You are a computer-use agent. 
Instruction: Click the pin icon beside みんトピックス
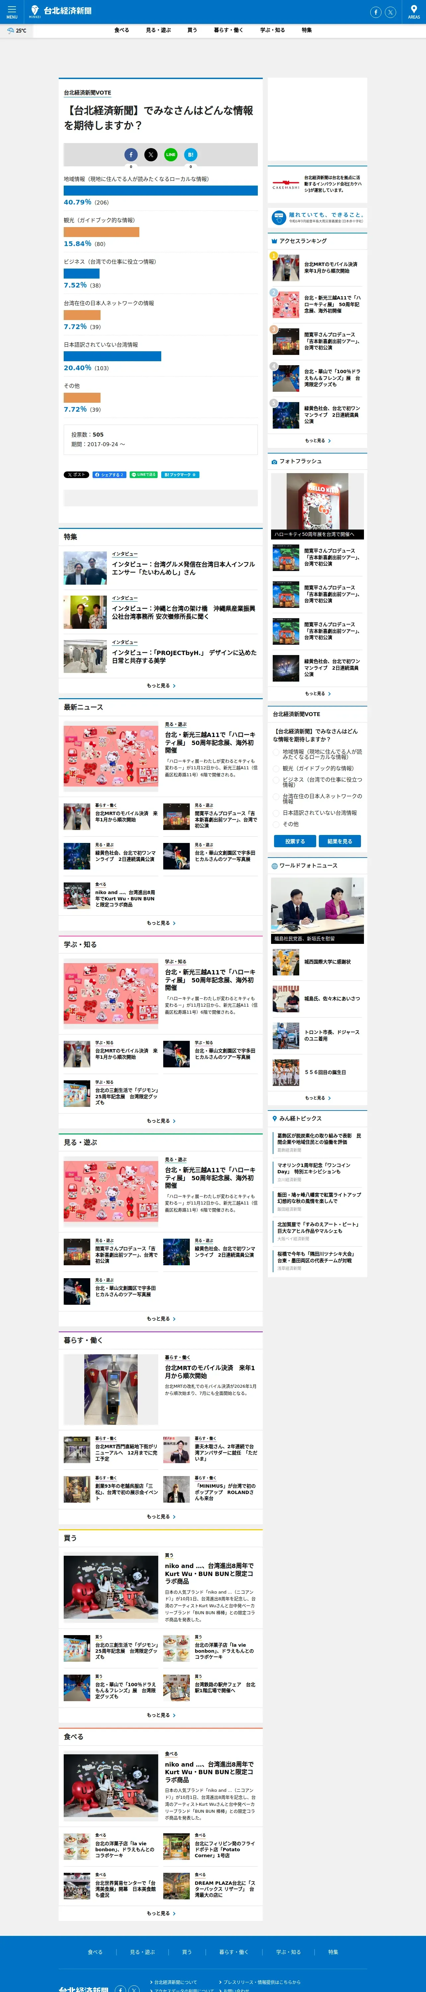click(x=274, y=1118)
